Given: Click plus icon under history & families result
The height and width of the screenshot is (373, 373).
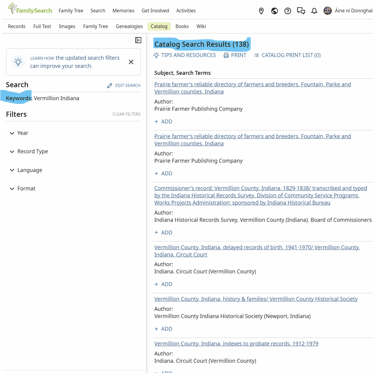Looking at the screenshot, I should pos(156,329).
